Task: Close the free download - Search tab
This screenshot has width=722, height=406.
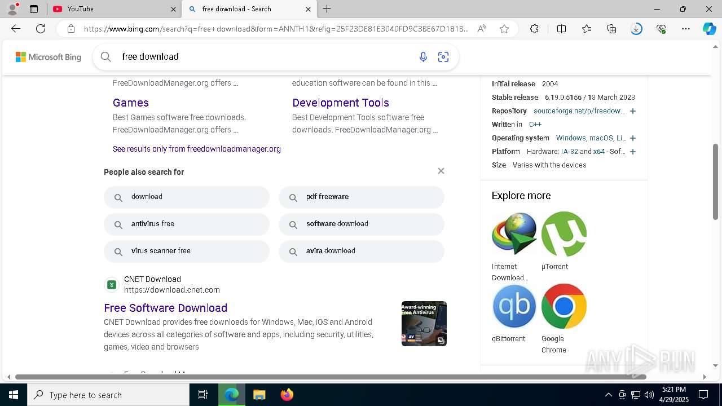Action: (308, 9)
